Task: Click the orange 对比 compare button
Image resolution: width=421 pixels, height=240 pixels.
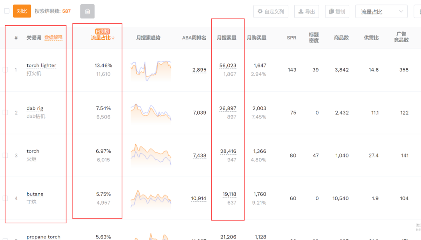Action: 22,11
